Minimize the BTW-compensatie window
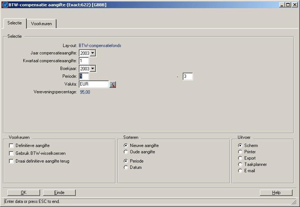This screenshot has width=300, height=207. [281, 5]
